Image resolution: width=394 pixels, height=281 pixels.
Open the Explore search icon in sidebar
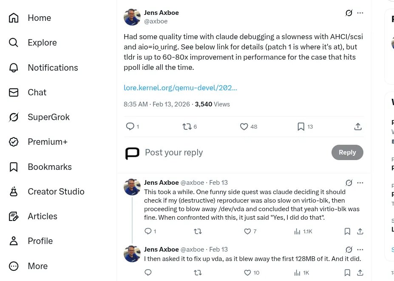[x=14, y=43]
